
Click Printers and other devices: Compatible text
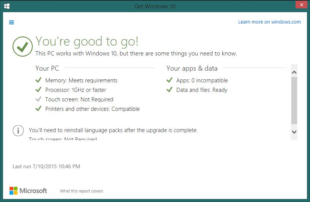pyautogui.click(x=92, y=109)
